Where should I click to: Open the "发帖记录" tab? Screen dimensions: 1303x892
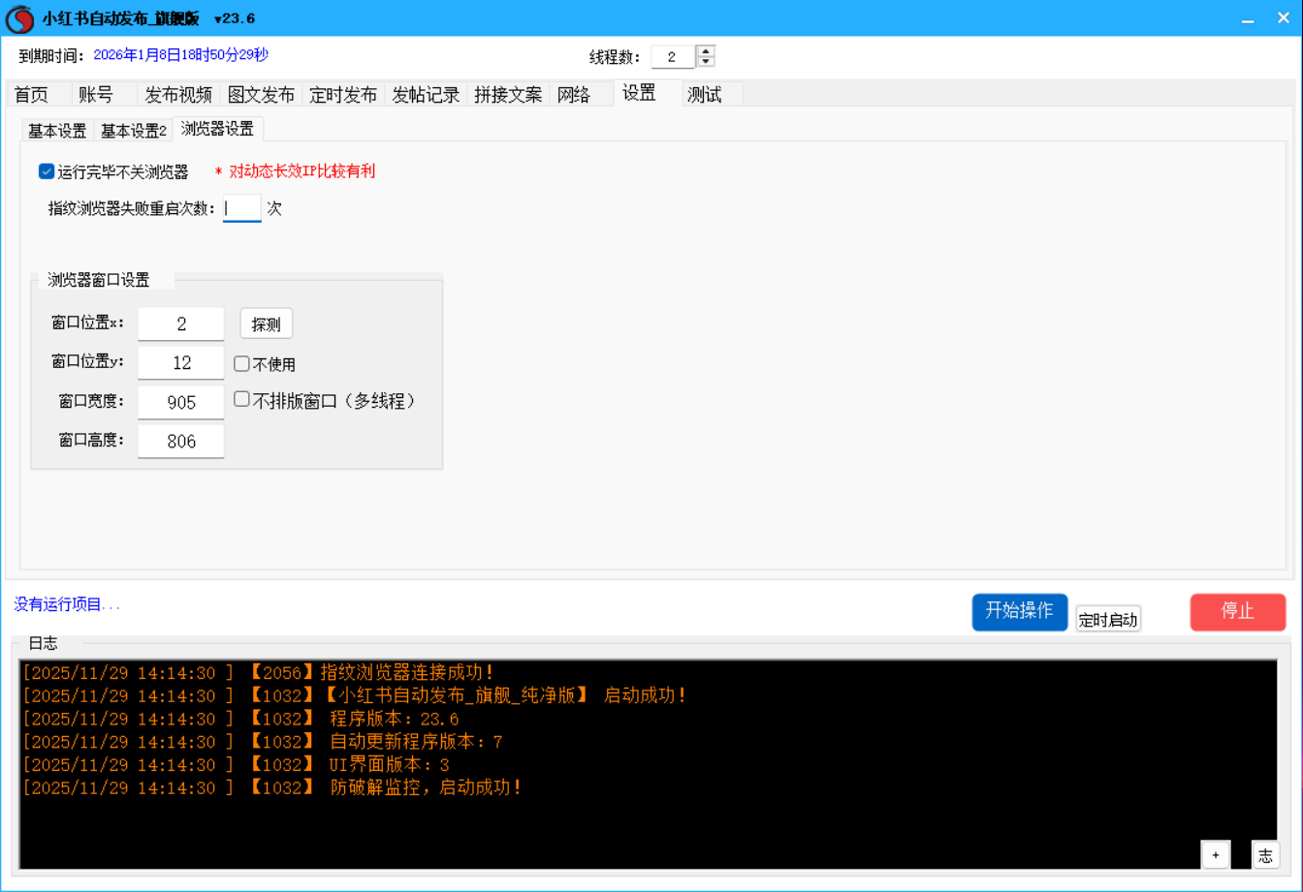point(426,94)
